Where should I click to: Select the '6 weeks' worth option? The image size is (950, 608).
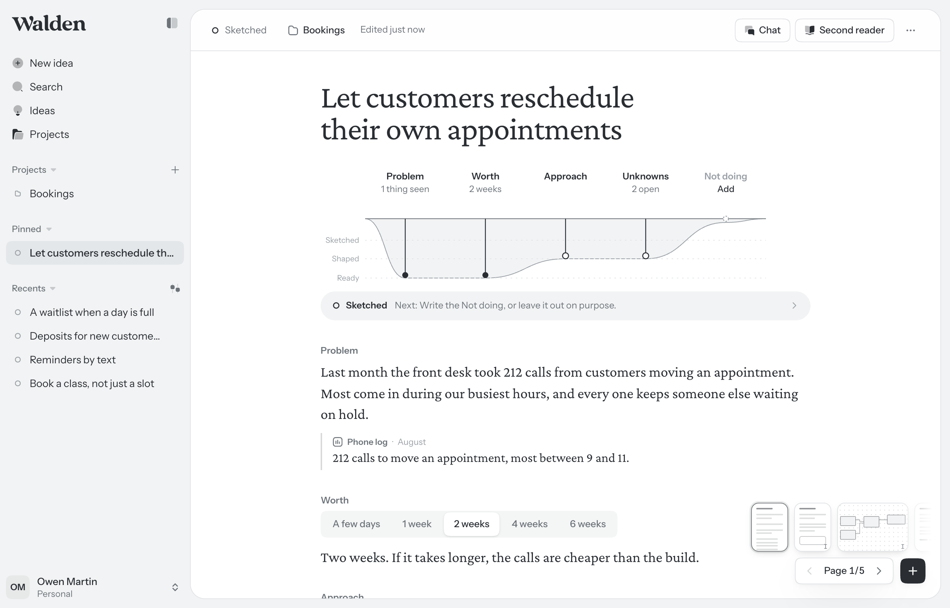tap(587, 524)
